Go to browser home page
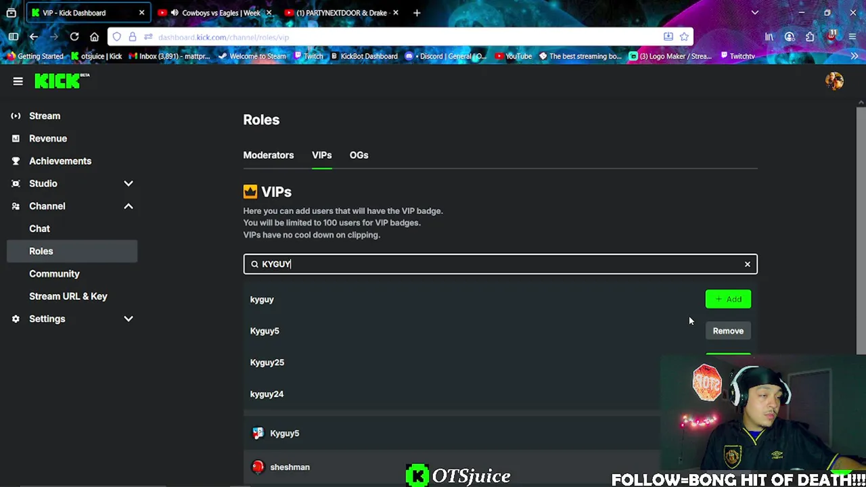This screenshot has height=487, width=866. (94, 37)
